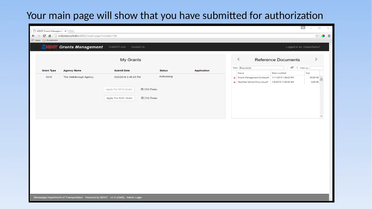Click the browser user profile icon
Viewport: 372px width, 209px height.
(x=303, y=28)
